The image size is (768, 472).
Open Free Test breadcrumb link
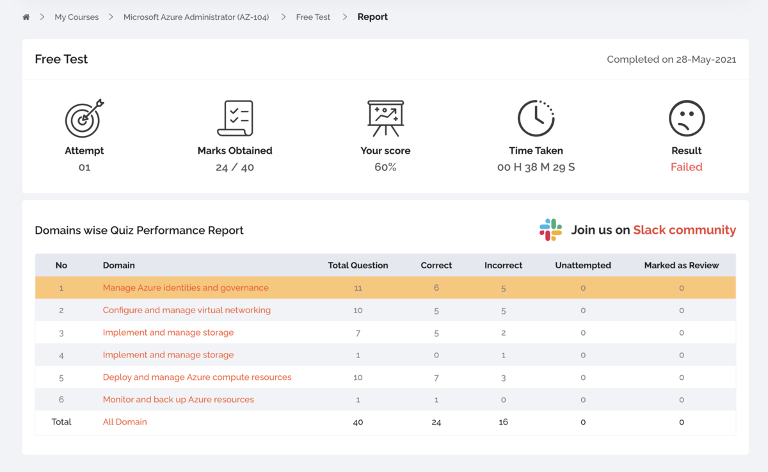313,17
